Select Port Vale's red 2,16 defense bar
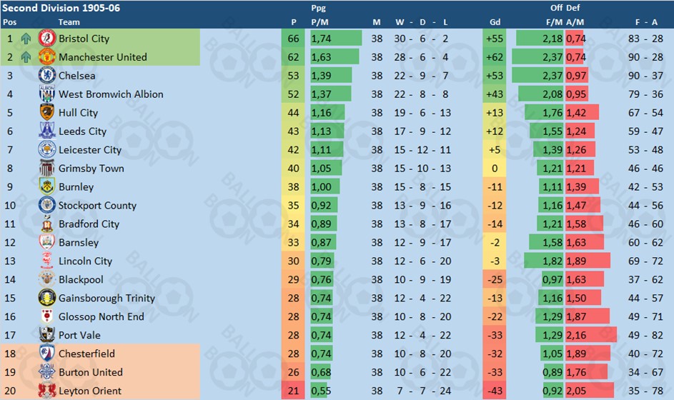The height and width of the screenshot is (400, 674). 591,335
